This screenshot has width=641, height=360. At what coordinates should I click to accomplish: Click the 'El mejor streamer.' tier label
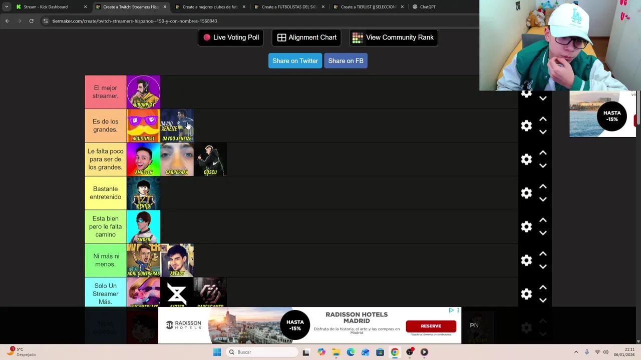pyautogui.click(x=106, y=92)
